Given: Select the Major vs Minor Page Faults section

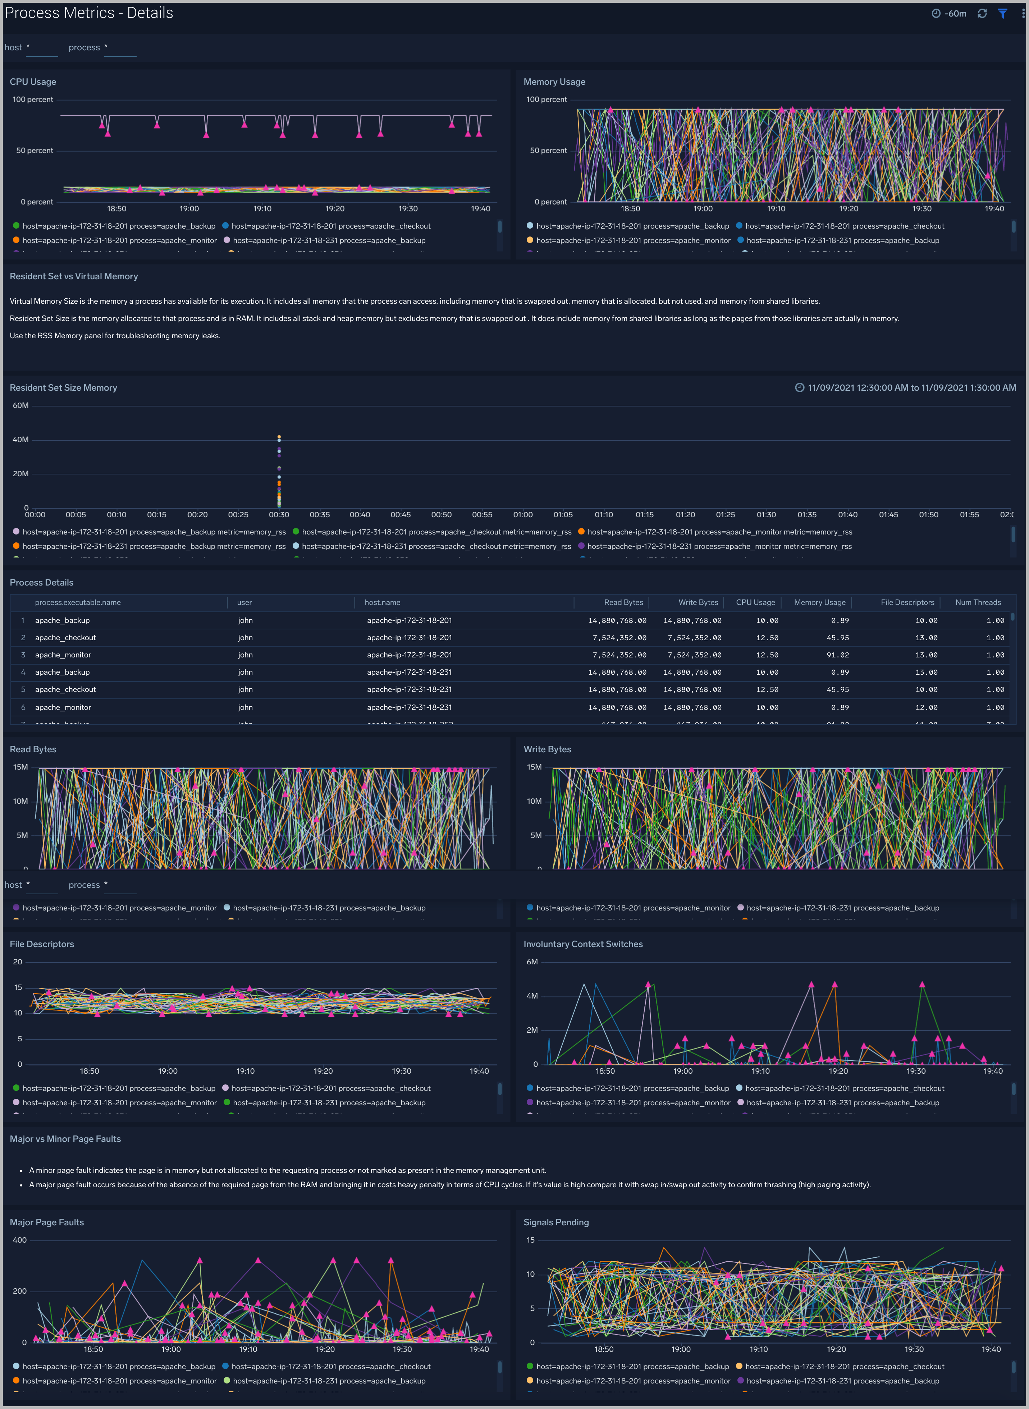Looking at the screenshot, I should pyautogui.click(x=65, y=1138).
